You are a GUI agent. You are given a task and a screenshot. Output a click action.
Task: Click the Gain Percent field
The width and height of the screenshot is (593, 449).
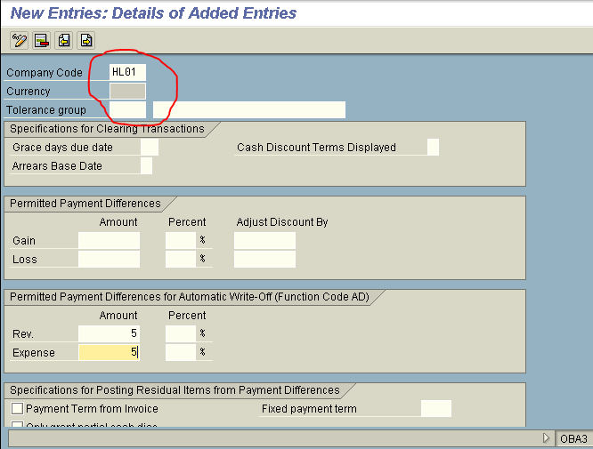point(181,241)
